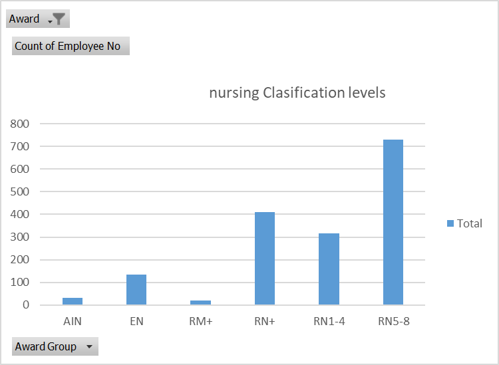Image resolution: width=499 pixels, height=365 pixels.
Task: Select the chart title nursing Clasification levels
Action: coord(297,92)
